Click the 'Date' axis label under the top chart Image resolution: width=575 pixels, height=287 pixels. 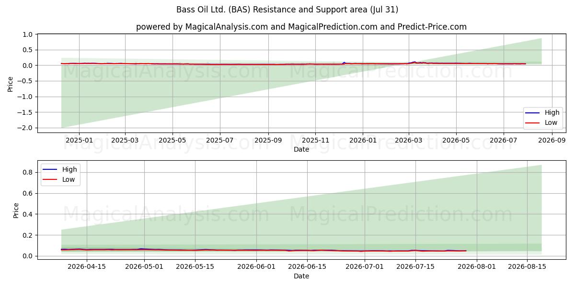point(301,150)
